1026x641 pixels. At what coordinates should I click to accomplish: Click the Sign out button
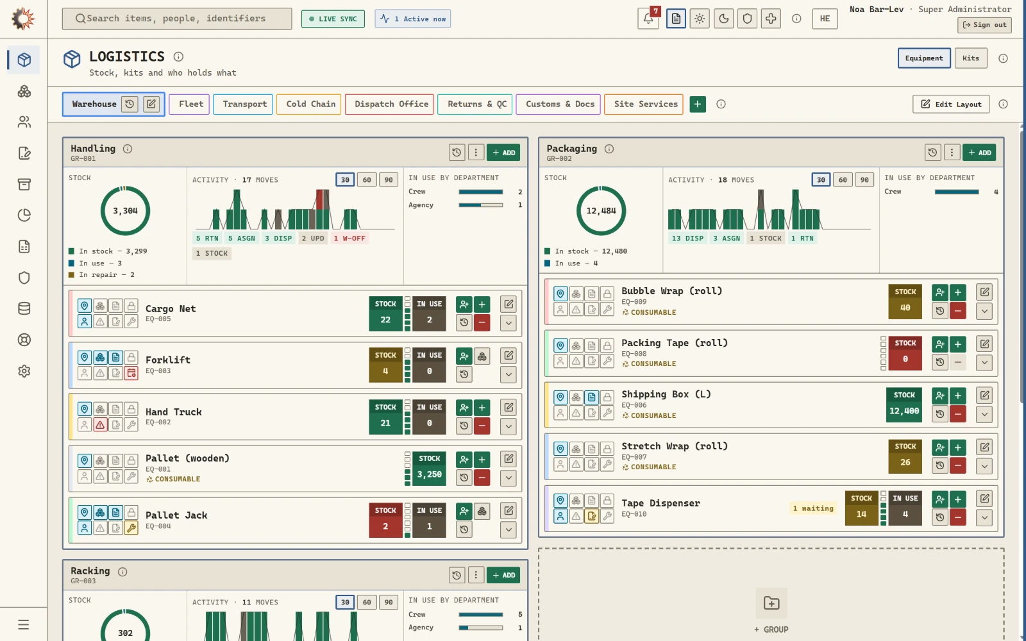pyautogui.click(x=984, y=25)
